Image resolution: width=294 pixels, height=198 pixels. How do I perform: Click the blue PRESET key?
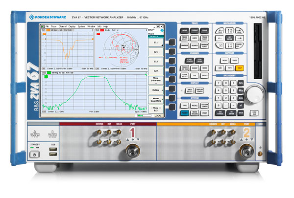point(185,113)
